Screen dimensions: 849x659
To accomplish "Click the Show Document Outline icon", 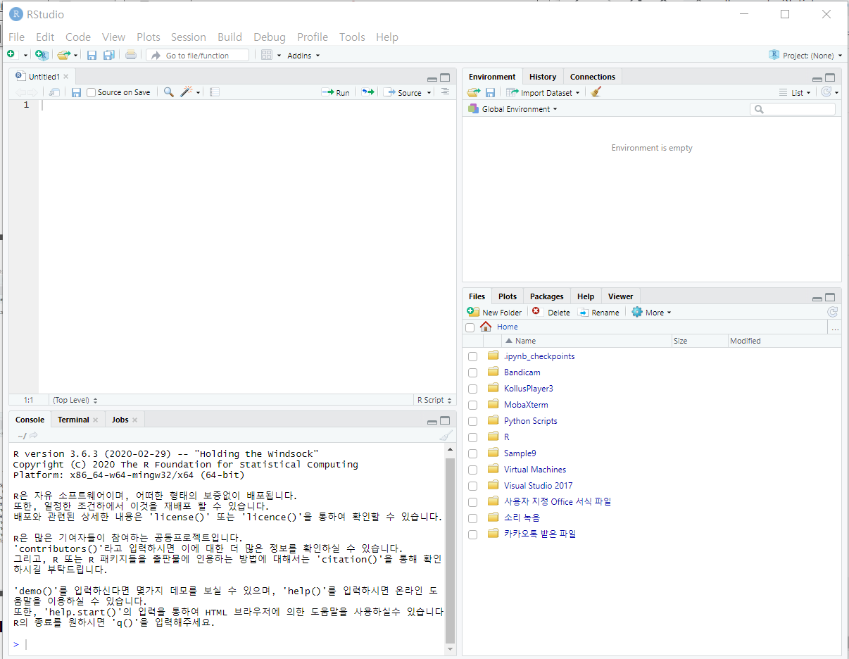I will [445, 92].
